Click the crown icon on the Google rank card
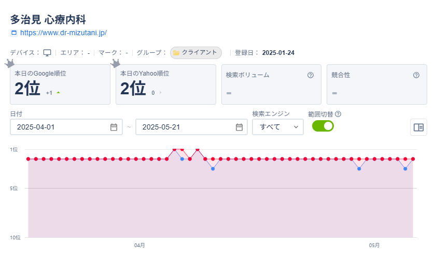435x259 pixels. (9, 64)
